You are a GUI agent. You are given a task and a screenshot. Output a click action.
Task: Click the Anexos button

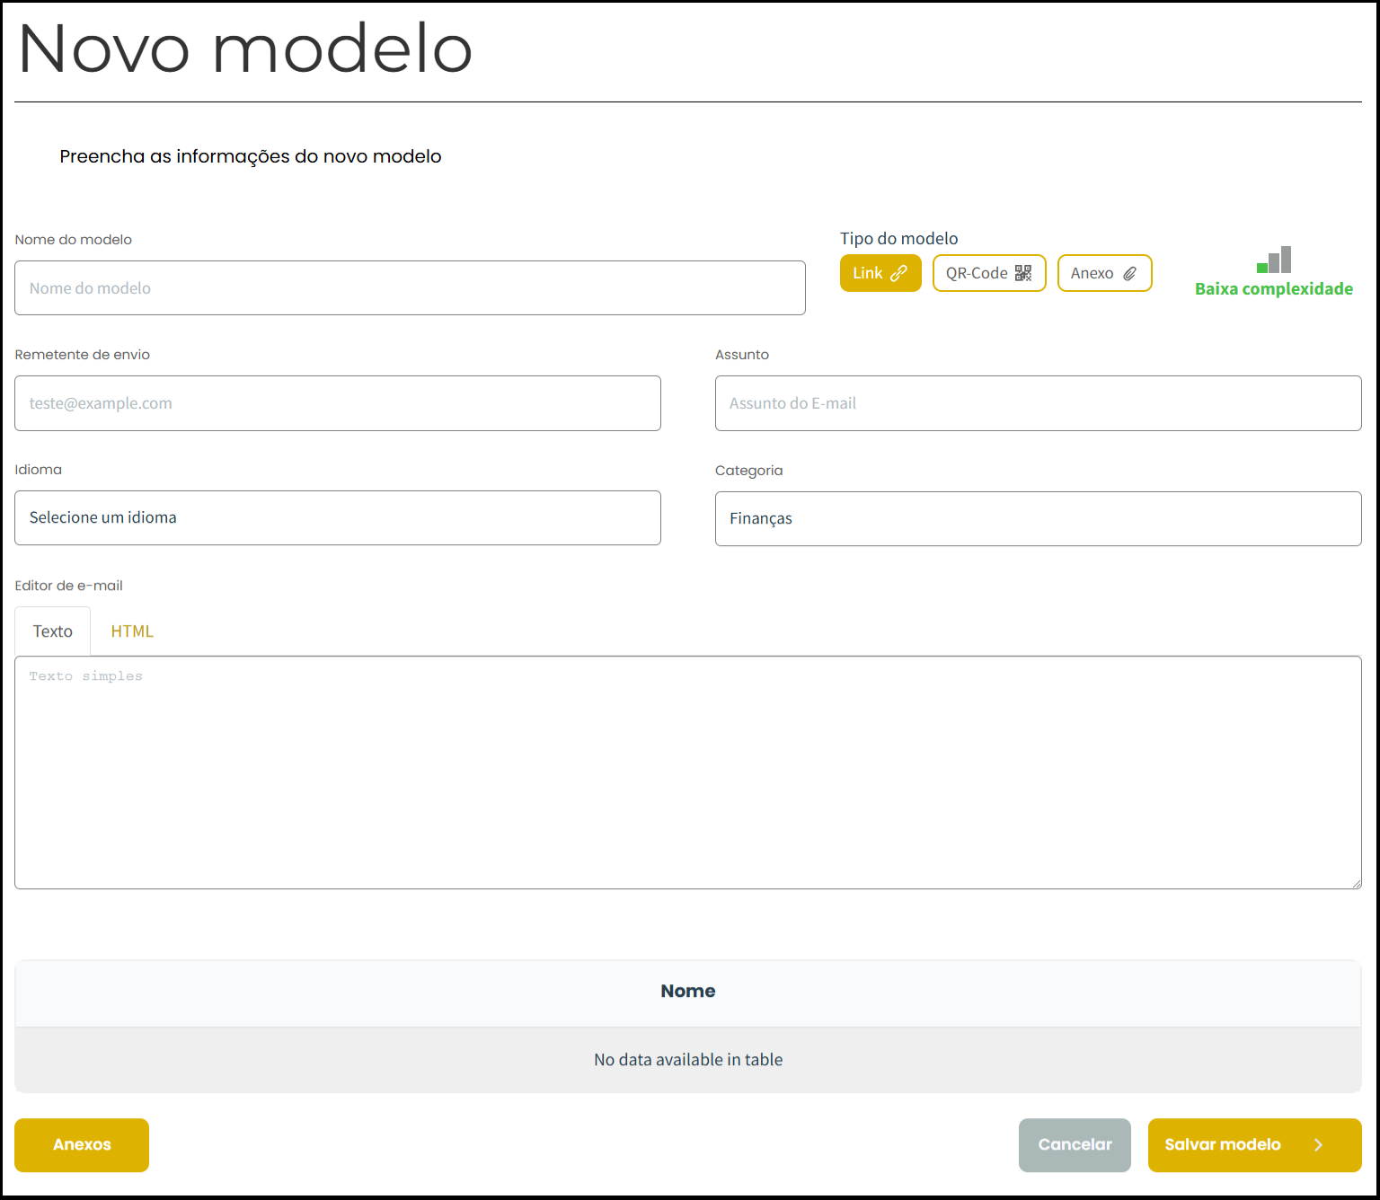(81, 1144)
